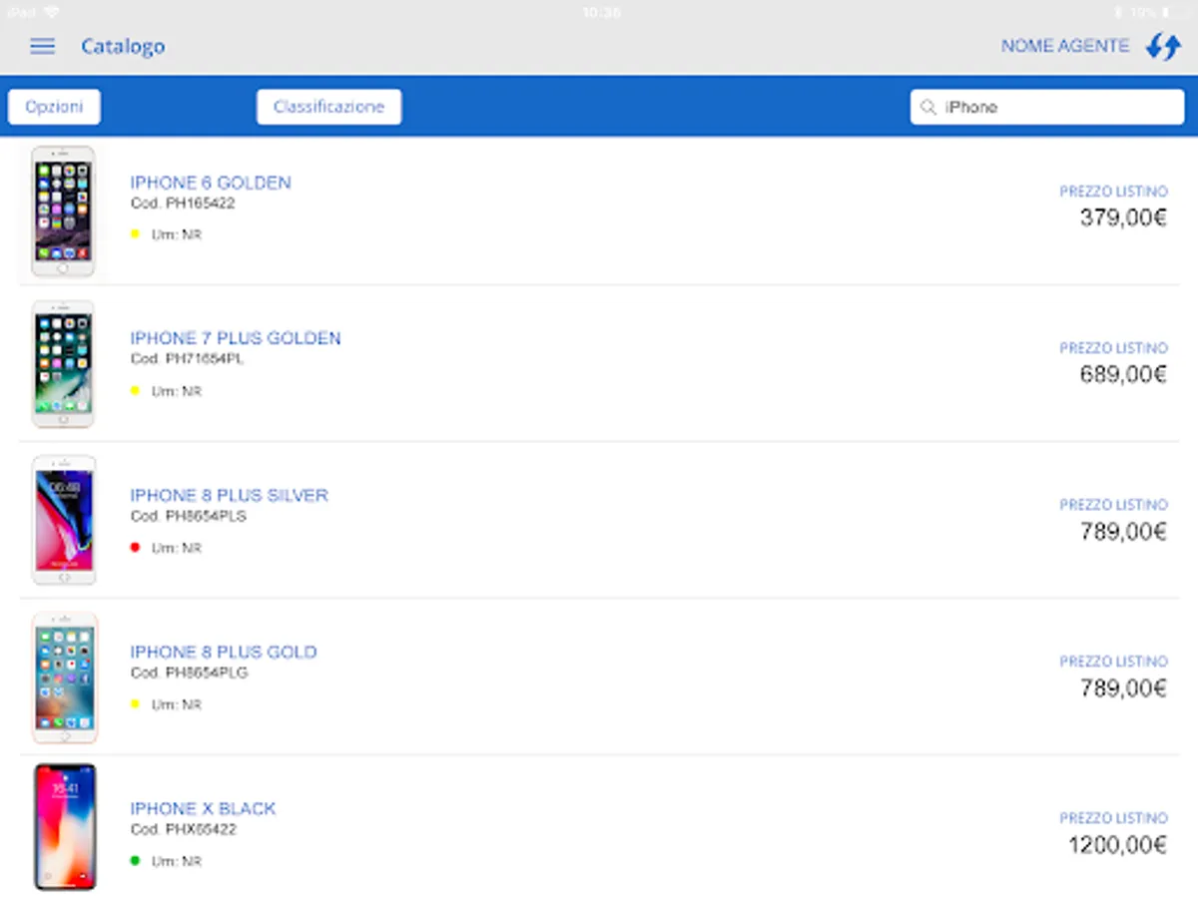Select the IPHONE X BLACK title

tap(203, 808)
